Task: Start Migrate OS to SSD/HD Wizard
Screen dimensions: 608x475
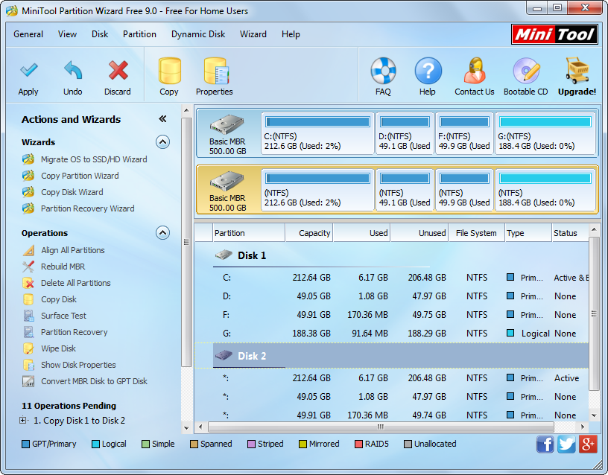Action: 94,159
